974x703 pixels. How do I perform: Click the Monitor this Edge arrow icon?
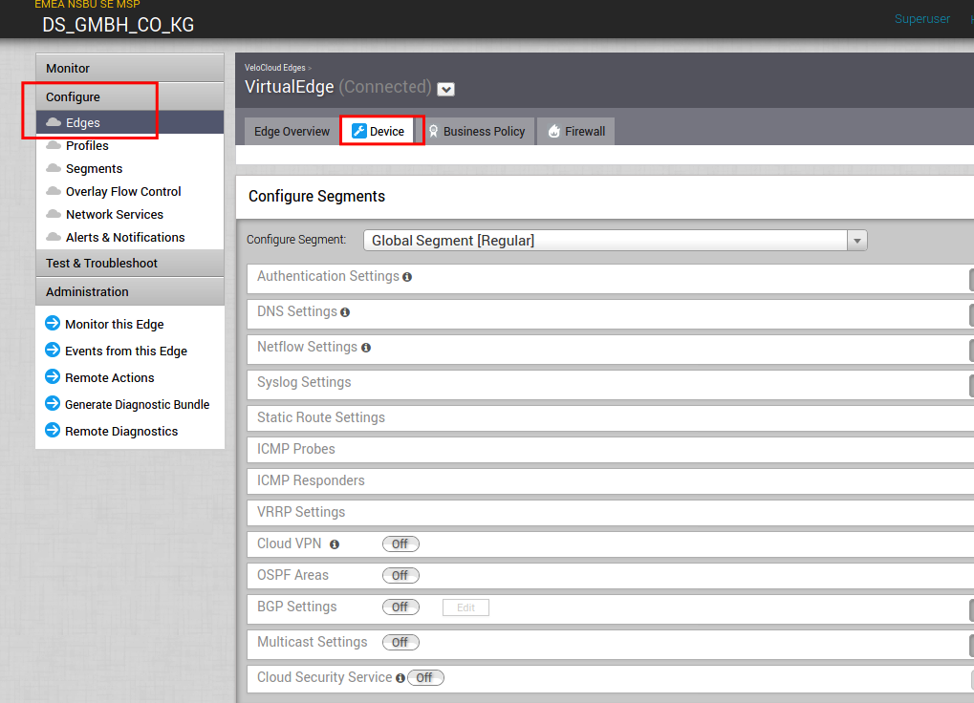(x=52, y=324)
